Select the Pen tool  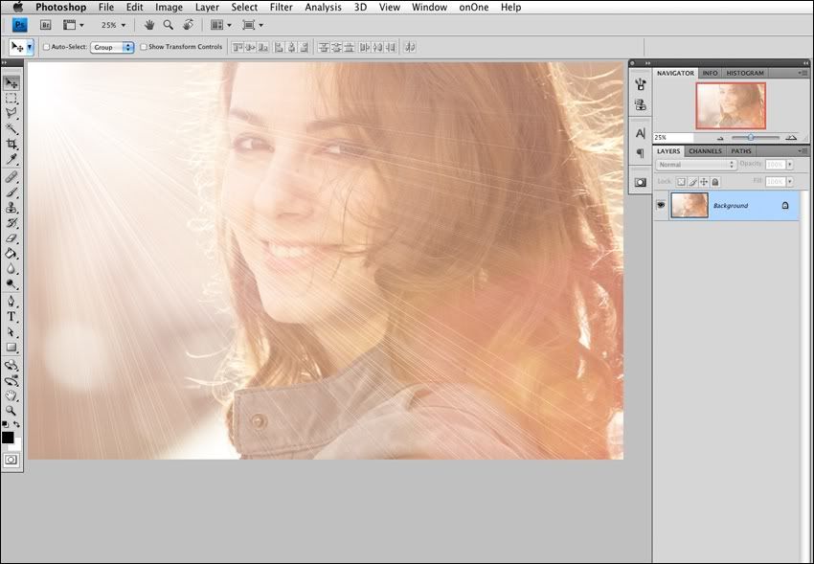tap(11, 302)
